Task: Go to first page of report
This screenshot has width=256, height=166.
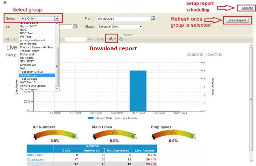Action: 7,39
